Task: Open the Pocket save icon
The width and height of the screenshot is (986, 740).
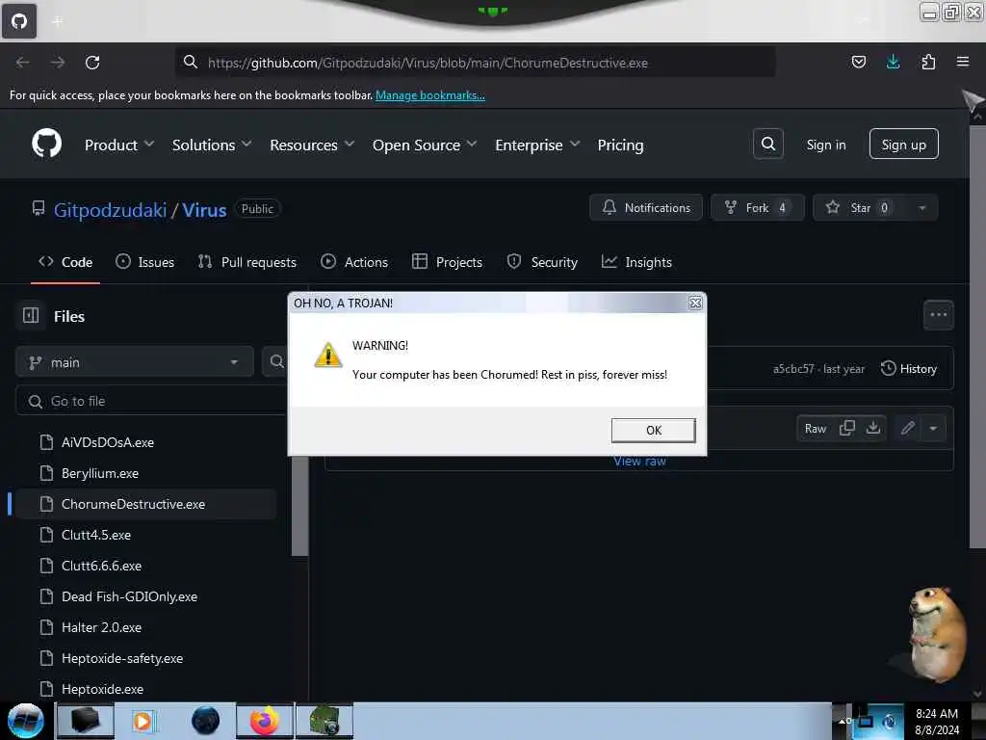Action: pos(858,62)
